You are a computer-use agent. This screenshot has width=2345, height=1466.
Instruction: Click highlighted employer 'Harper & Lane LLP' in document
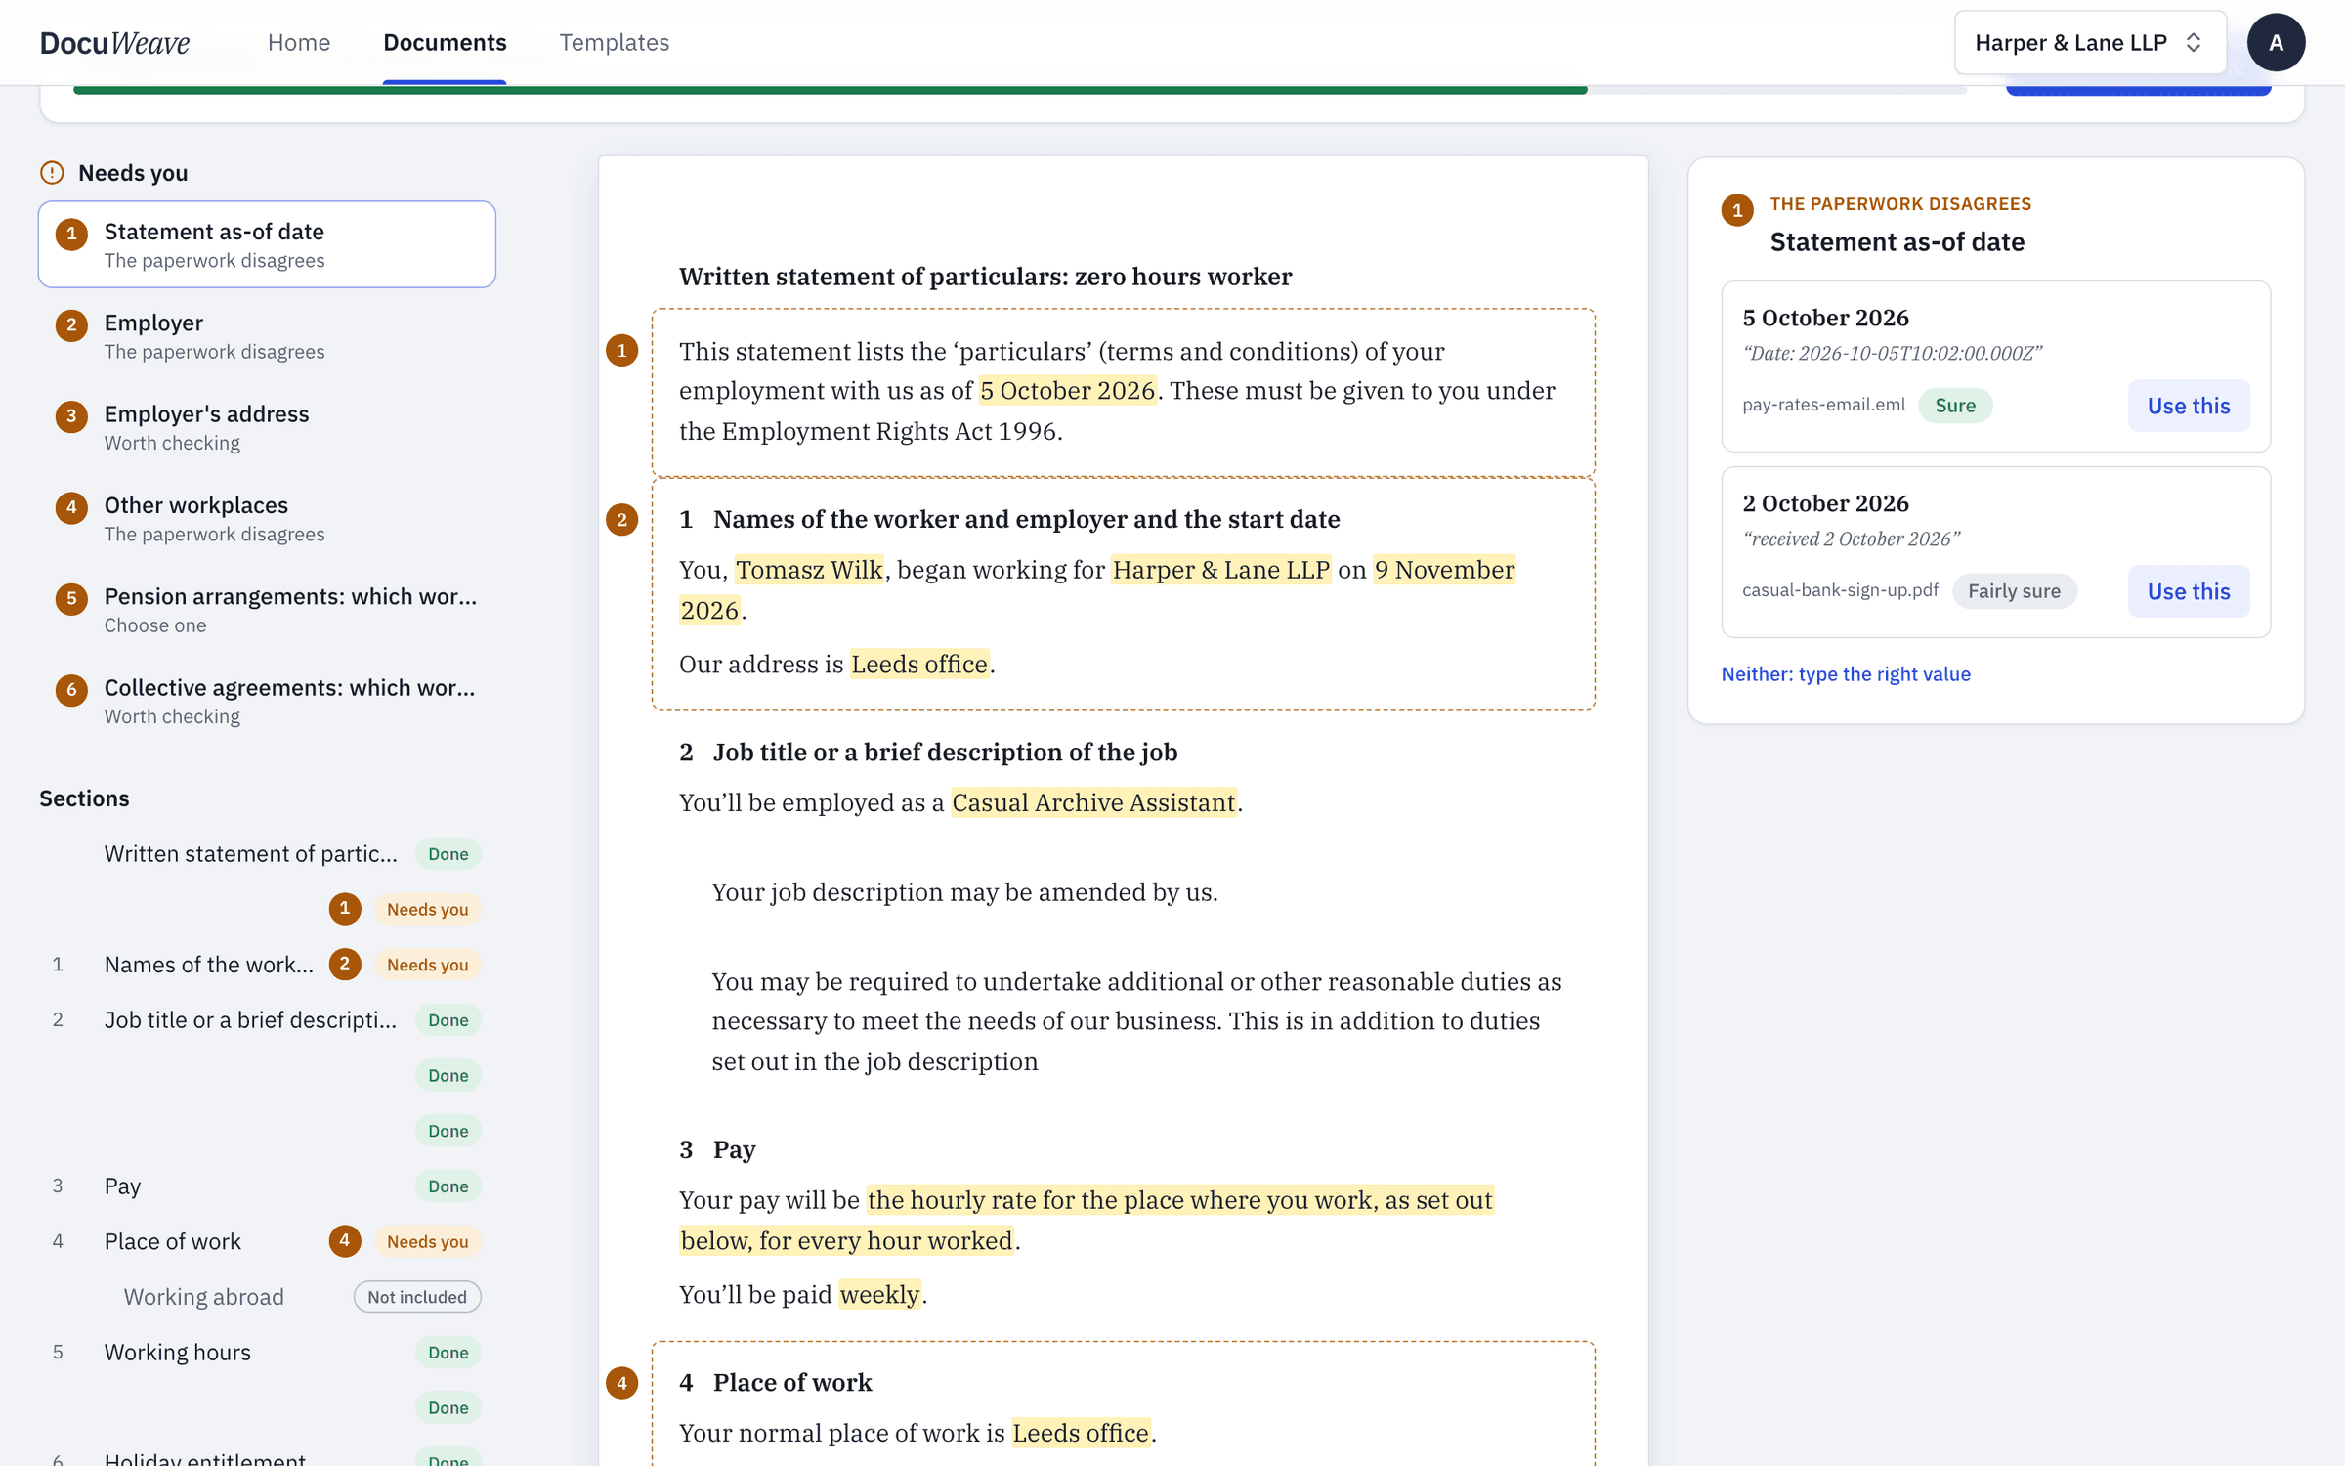pos(1221,569)
